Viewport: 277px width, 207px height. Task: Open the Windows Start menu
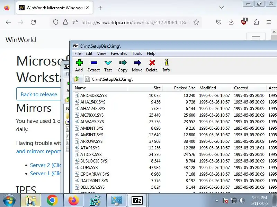click(9, 200)
